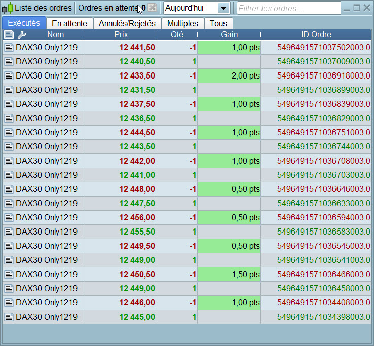Open details icon for order at 12 449,50
The image size is (374, 346).
[x=9, y=246]
